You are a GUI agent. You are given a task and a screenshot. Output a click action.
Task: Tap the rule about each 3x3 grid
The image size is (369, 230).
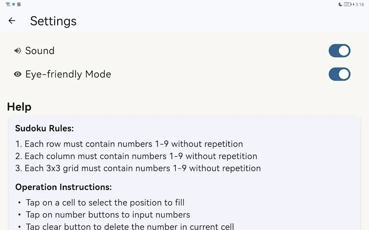pyautogui.click(x=138, y=168)
